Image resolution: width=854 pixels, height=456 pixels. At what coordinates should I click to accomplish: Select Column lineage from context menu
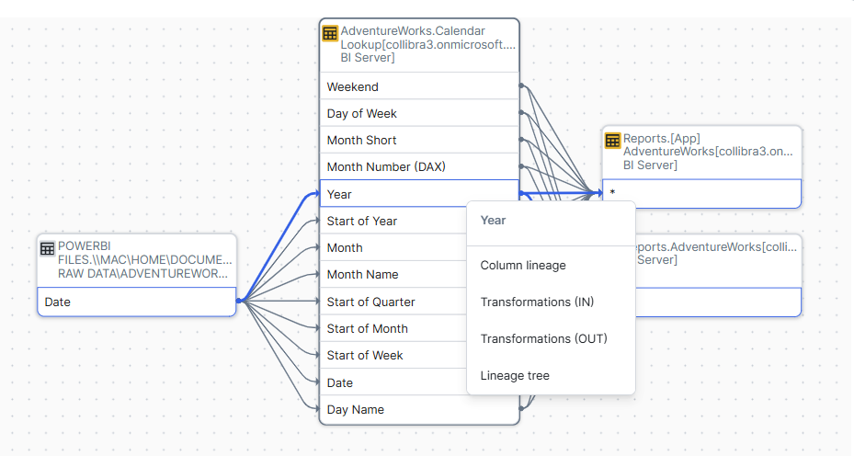523,266
